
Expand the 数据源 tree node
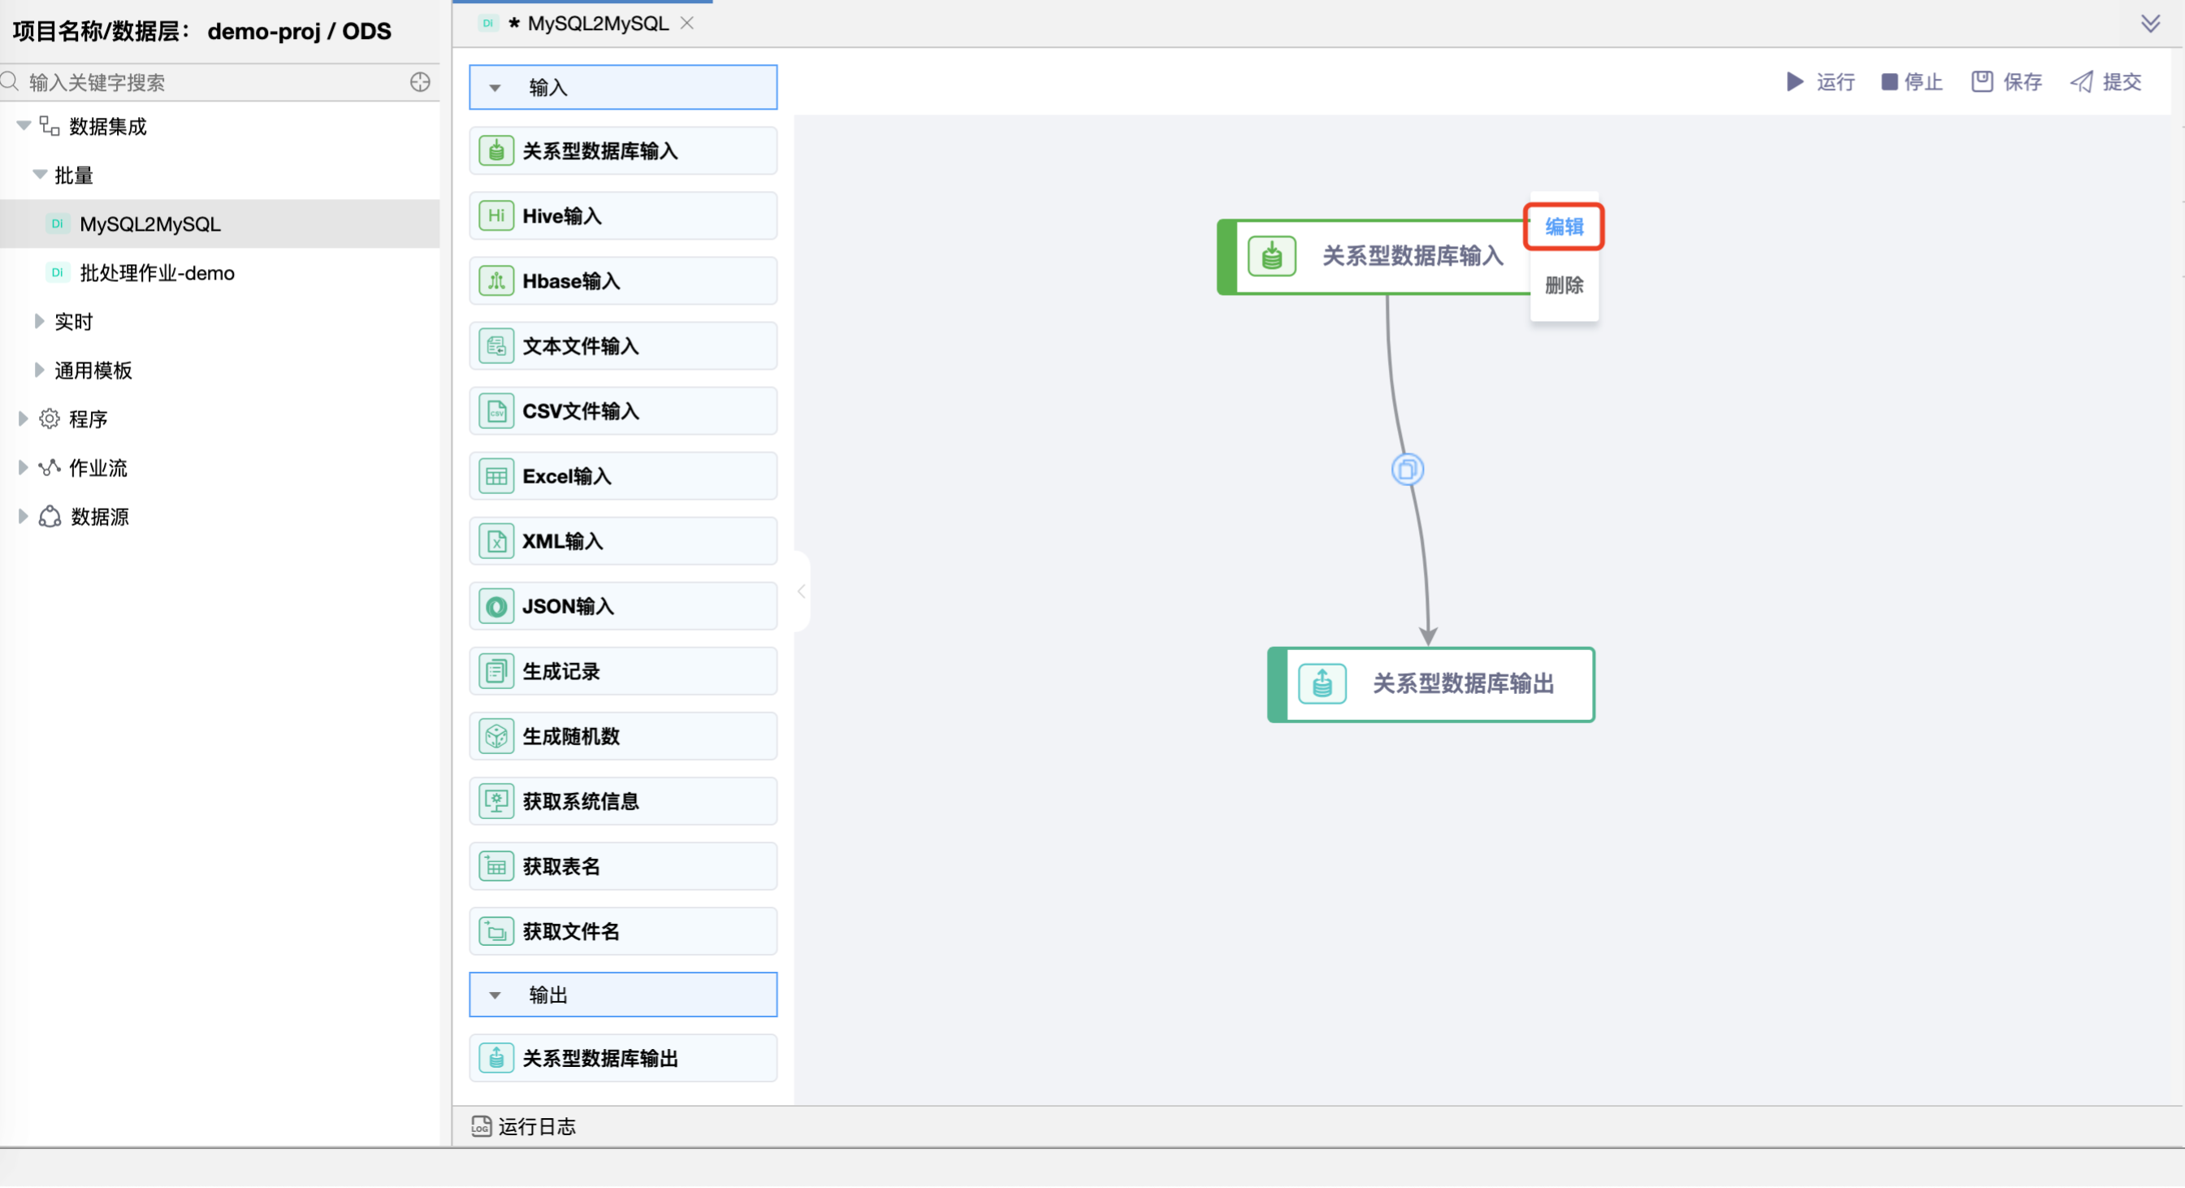coord(23,516)
